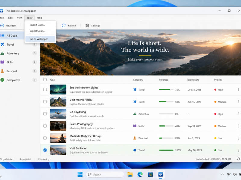Image resolution: width=241 pixels, height=180 pixels.
Task: Click the 50% progress bar for Machu Picchu
Action: pyautogui.click(x=166, y=102)
